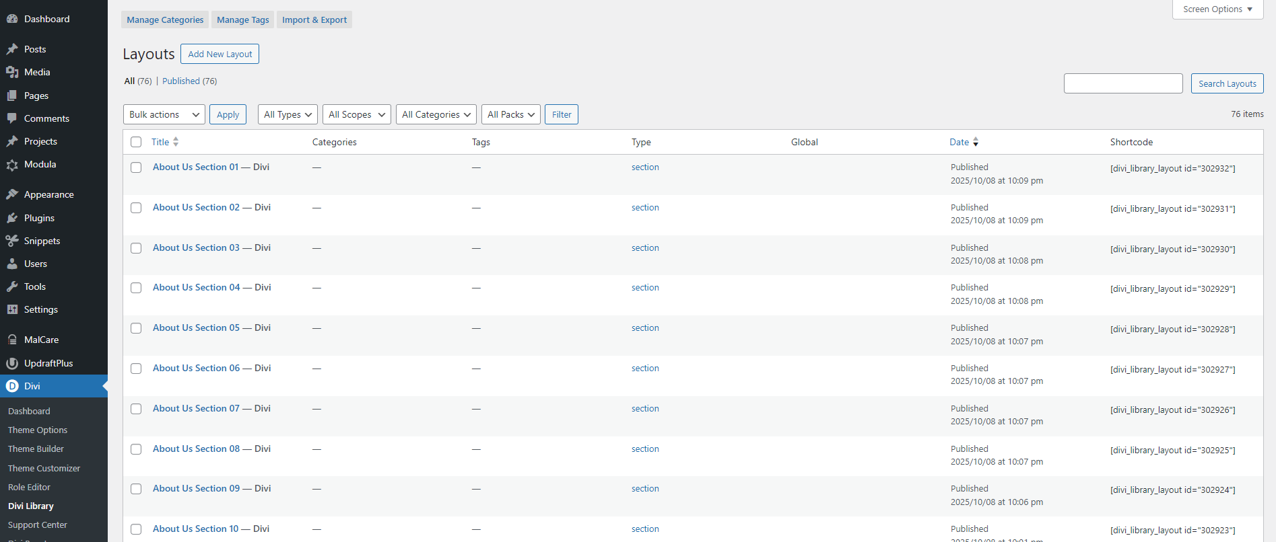Open the Users person icon
1276x542 pixels.
tap(12, 264)
